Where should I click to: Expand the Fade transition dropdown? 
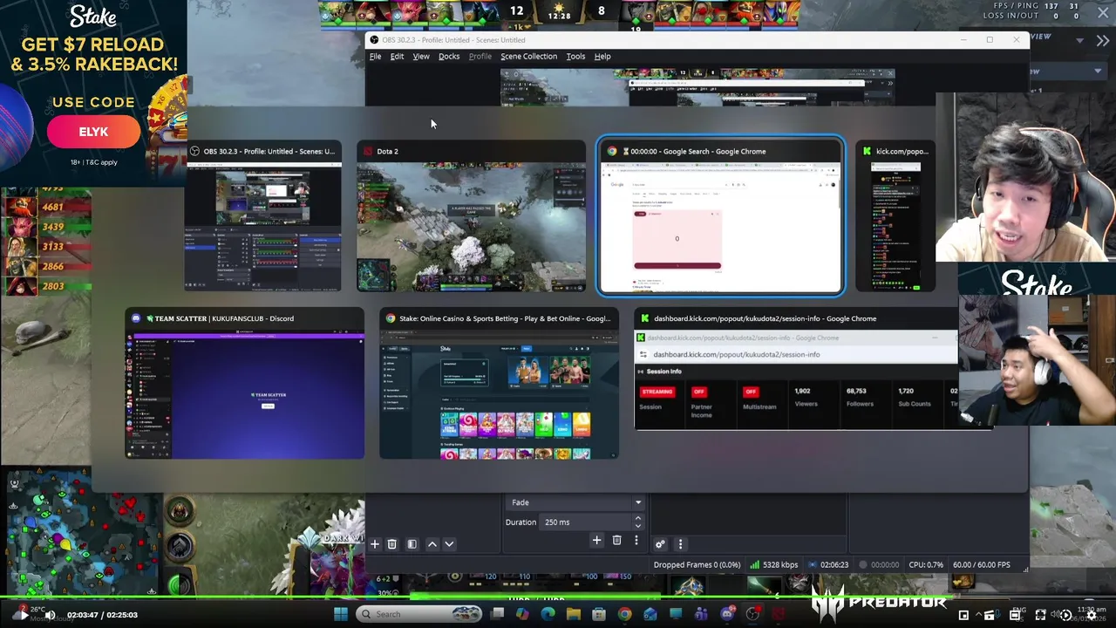(575, 502)
